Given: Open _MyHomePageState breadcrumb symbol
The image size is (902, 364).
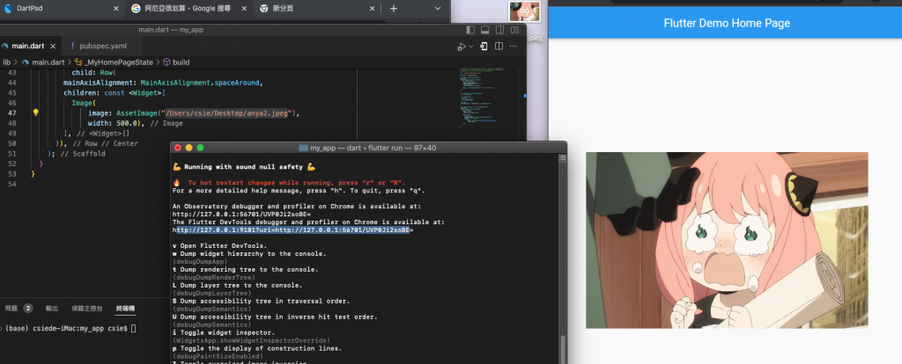Looking at the screenshot, I should (x=119, y=62).
